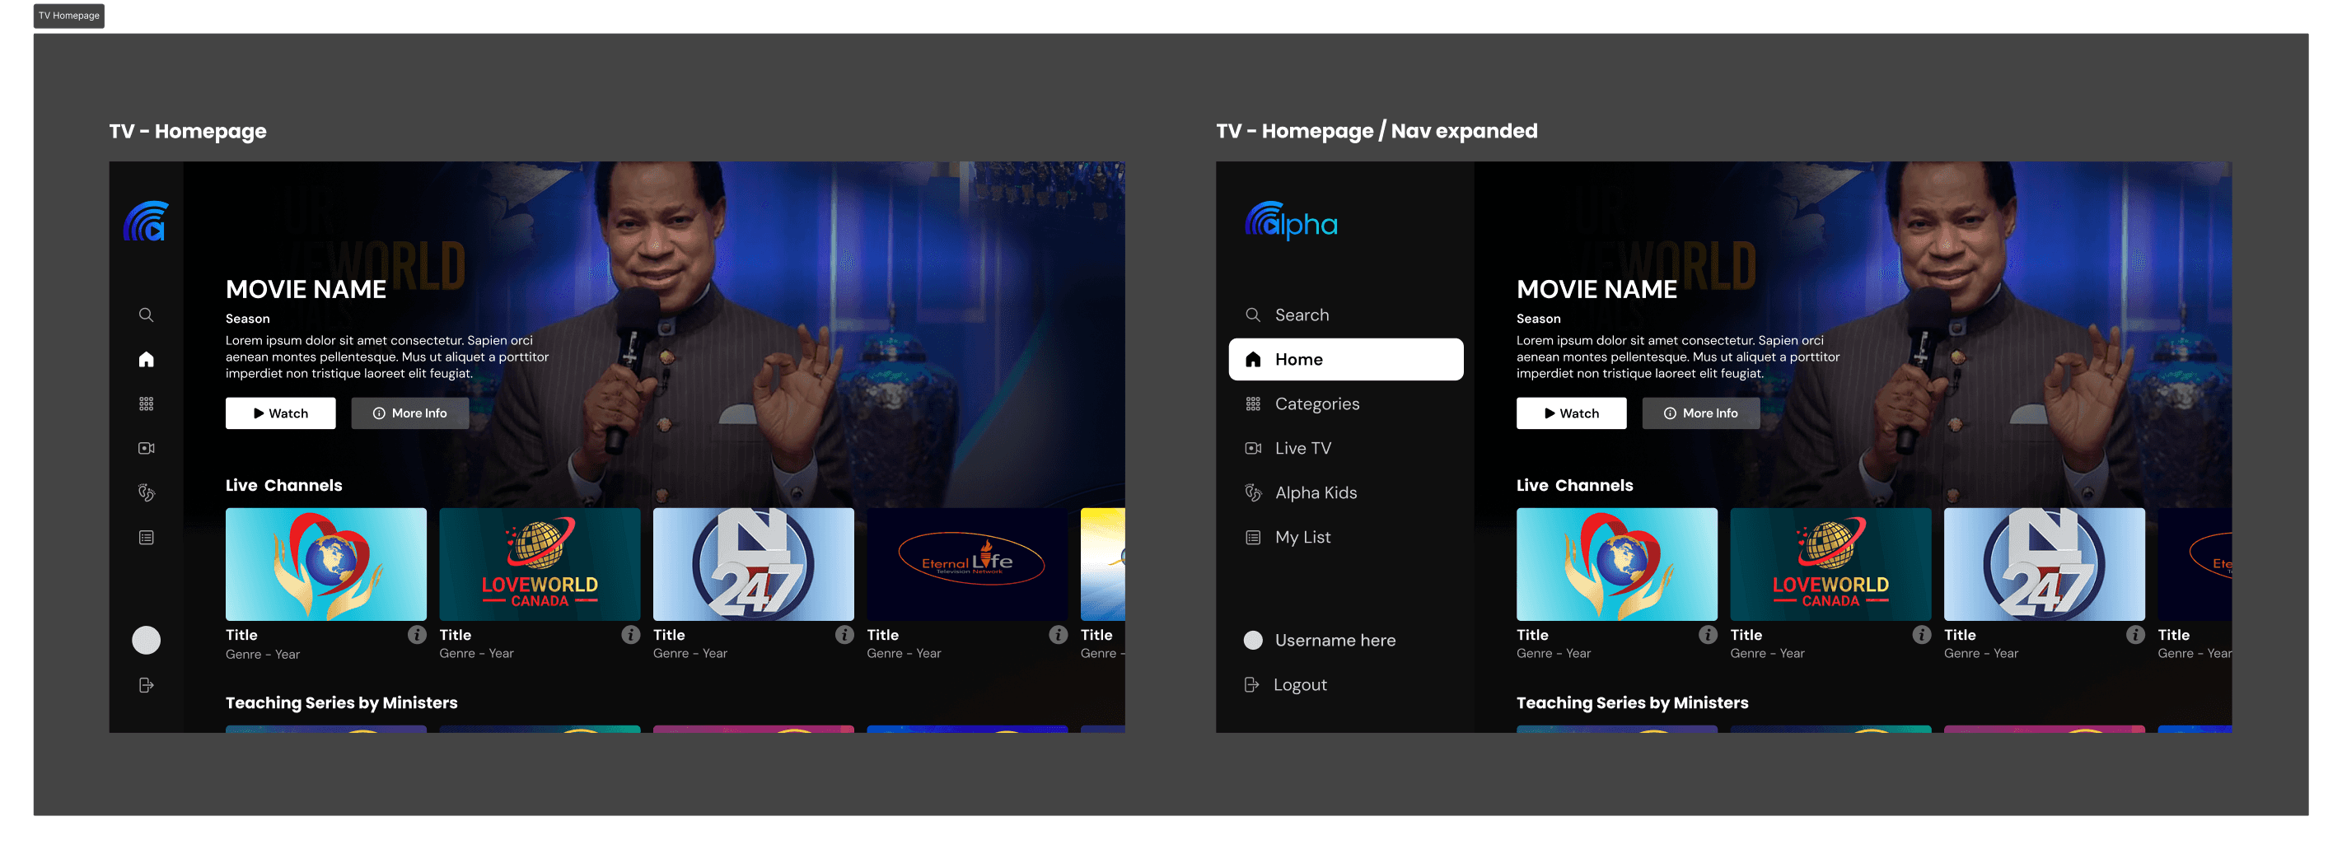Open 24/7 channel thumbnail in Nav expanded frame
Image resolution: width=2342 pixels, height=849 pixels.
[2044, 563]
